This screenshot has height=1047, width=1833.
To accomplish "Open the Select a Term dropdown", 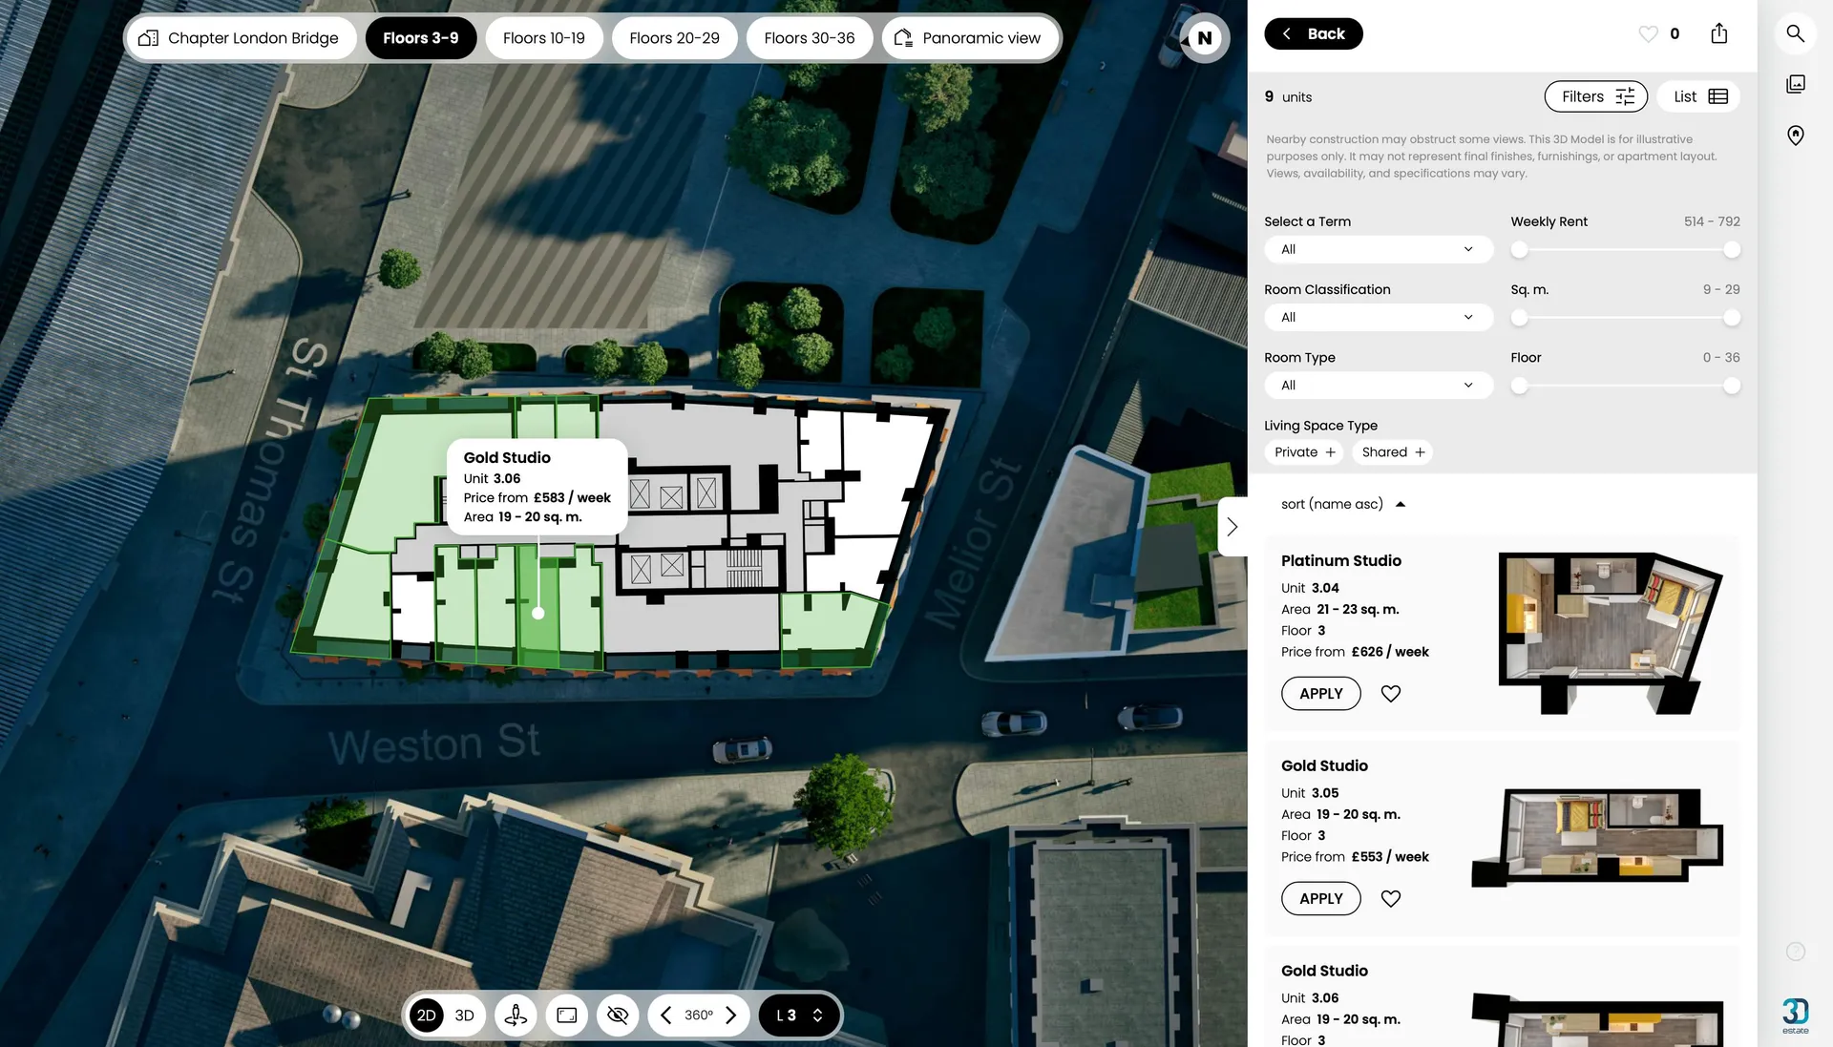I will point(1378,249).
